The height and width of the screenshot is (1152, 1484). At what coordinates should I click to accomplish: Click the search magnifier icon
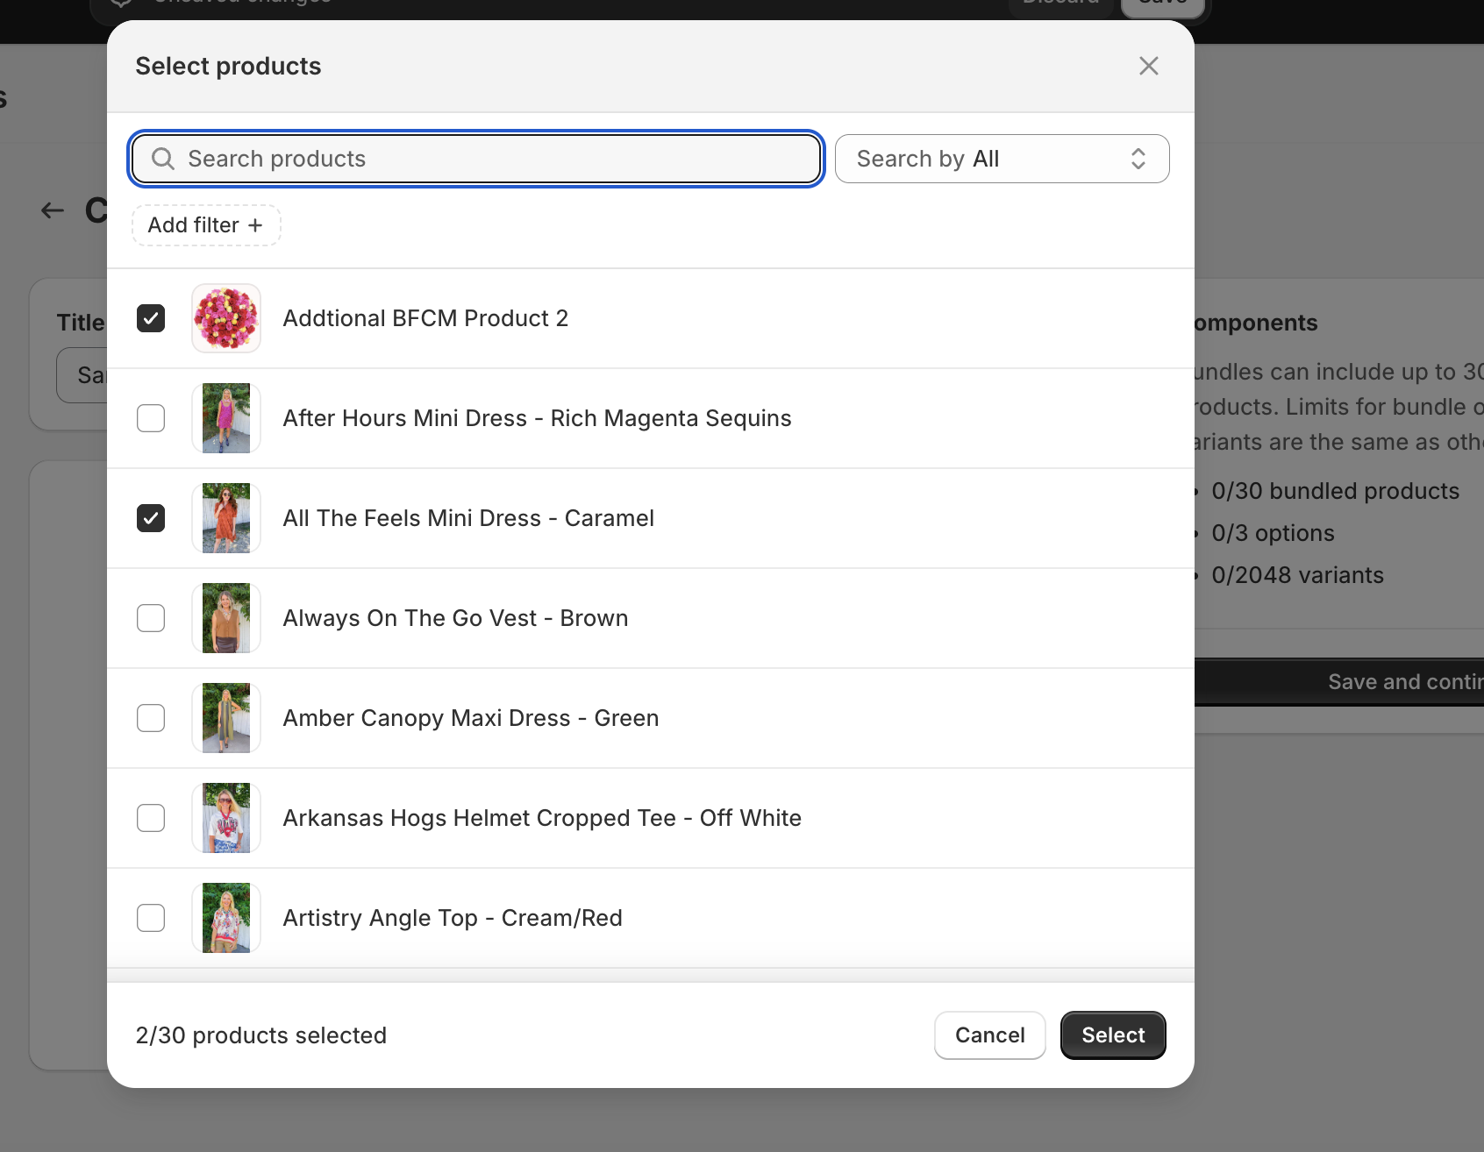tap(163, 159)
